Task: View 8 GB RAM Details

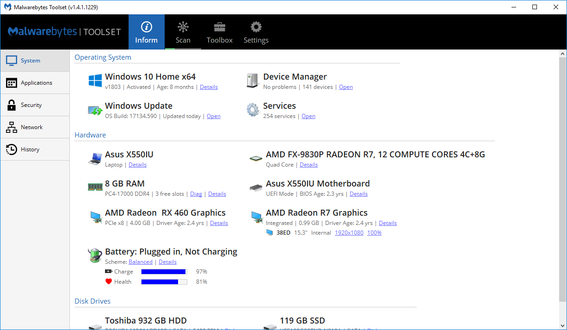Action: click(217, 194)
